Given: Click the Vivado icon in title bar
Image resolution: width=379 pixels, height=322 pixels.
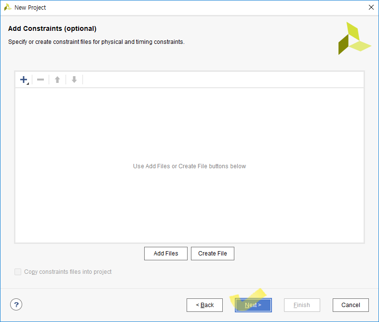Looking at the screenshot, I should [x=8, y=7].
